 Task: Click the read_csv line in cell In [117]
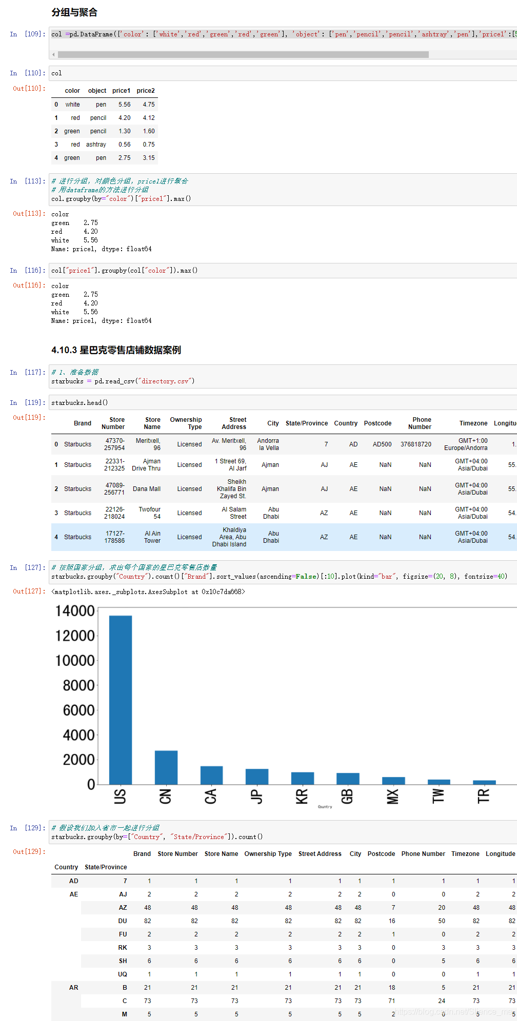(x=123, y=381)
